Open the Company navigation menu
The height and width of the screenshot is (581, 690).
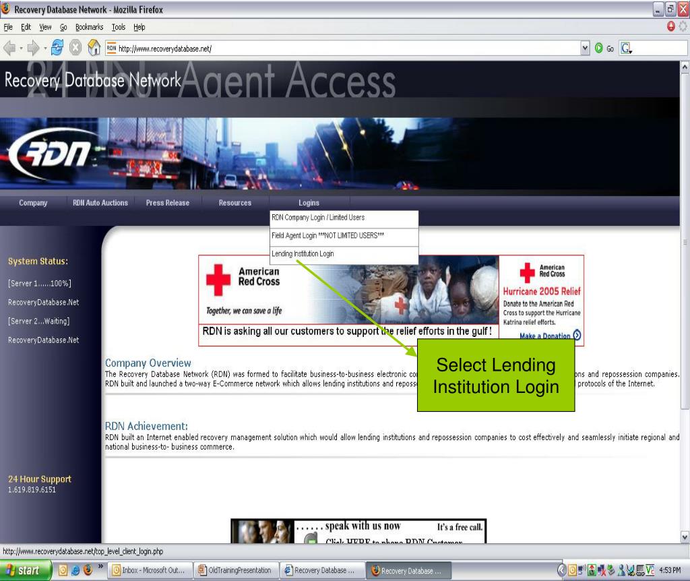(33, 203)
